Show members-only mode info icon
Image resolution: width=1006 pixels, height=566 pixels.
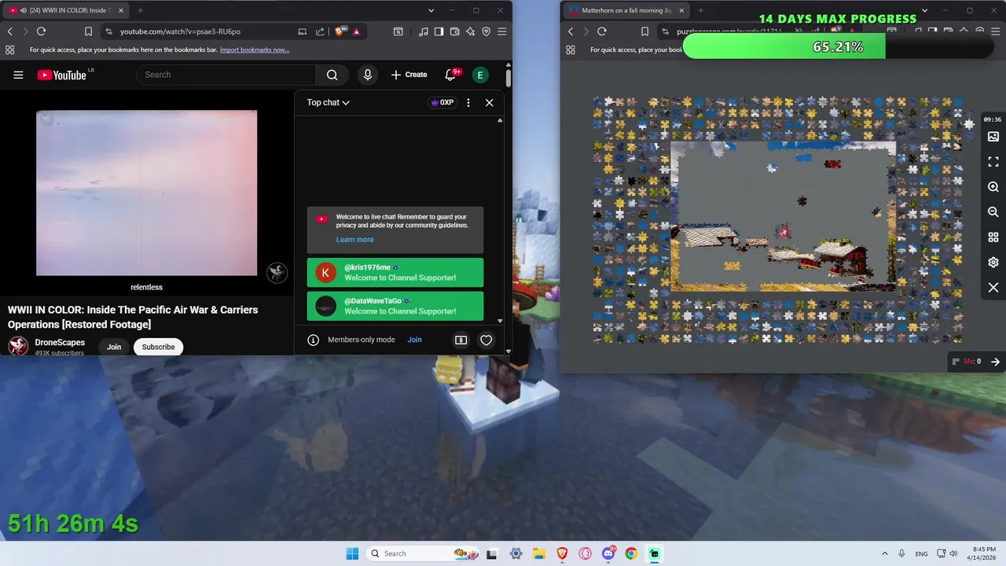(x=313, y=340)
